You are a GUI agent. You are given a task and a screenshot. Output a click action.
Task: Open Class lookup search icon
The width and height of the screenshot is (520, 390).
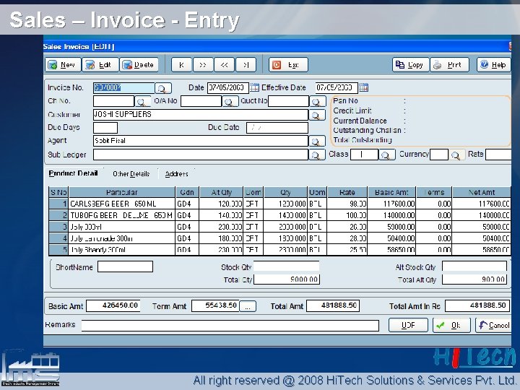click(x=386, y=155)
